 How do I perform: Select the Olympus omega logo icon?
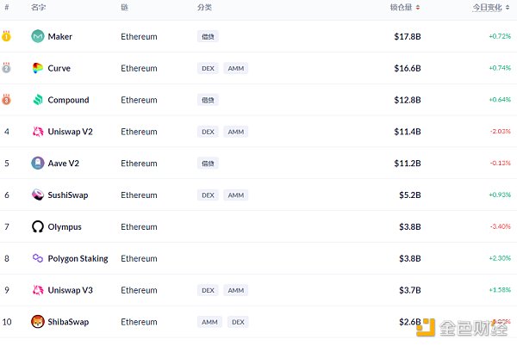coord(38,226)
